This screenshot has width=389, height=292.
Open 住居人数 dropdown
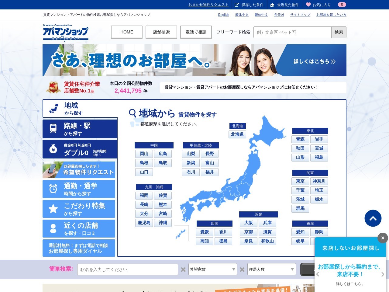(272, 269)
